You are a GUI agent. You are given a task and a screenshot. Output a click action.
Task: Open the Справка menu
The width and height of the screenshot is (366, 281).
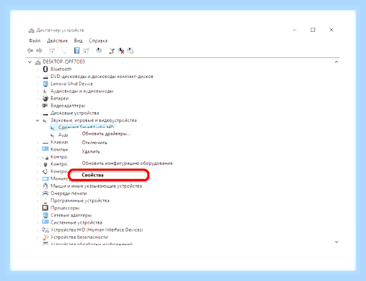click(98, 41)
